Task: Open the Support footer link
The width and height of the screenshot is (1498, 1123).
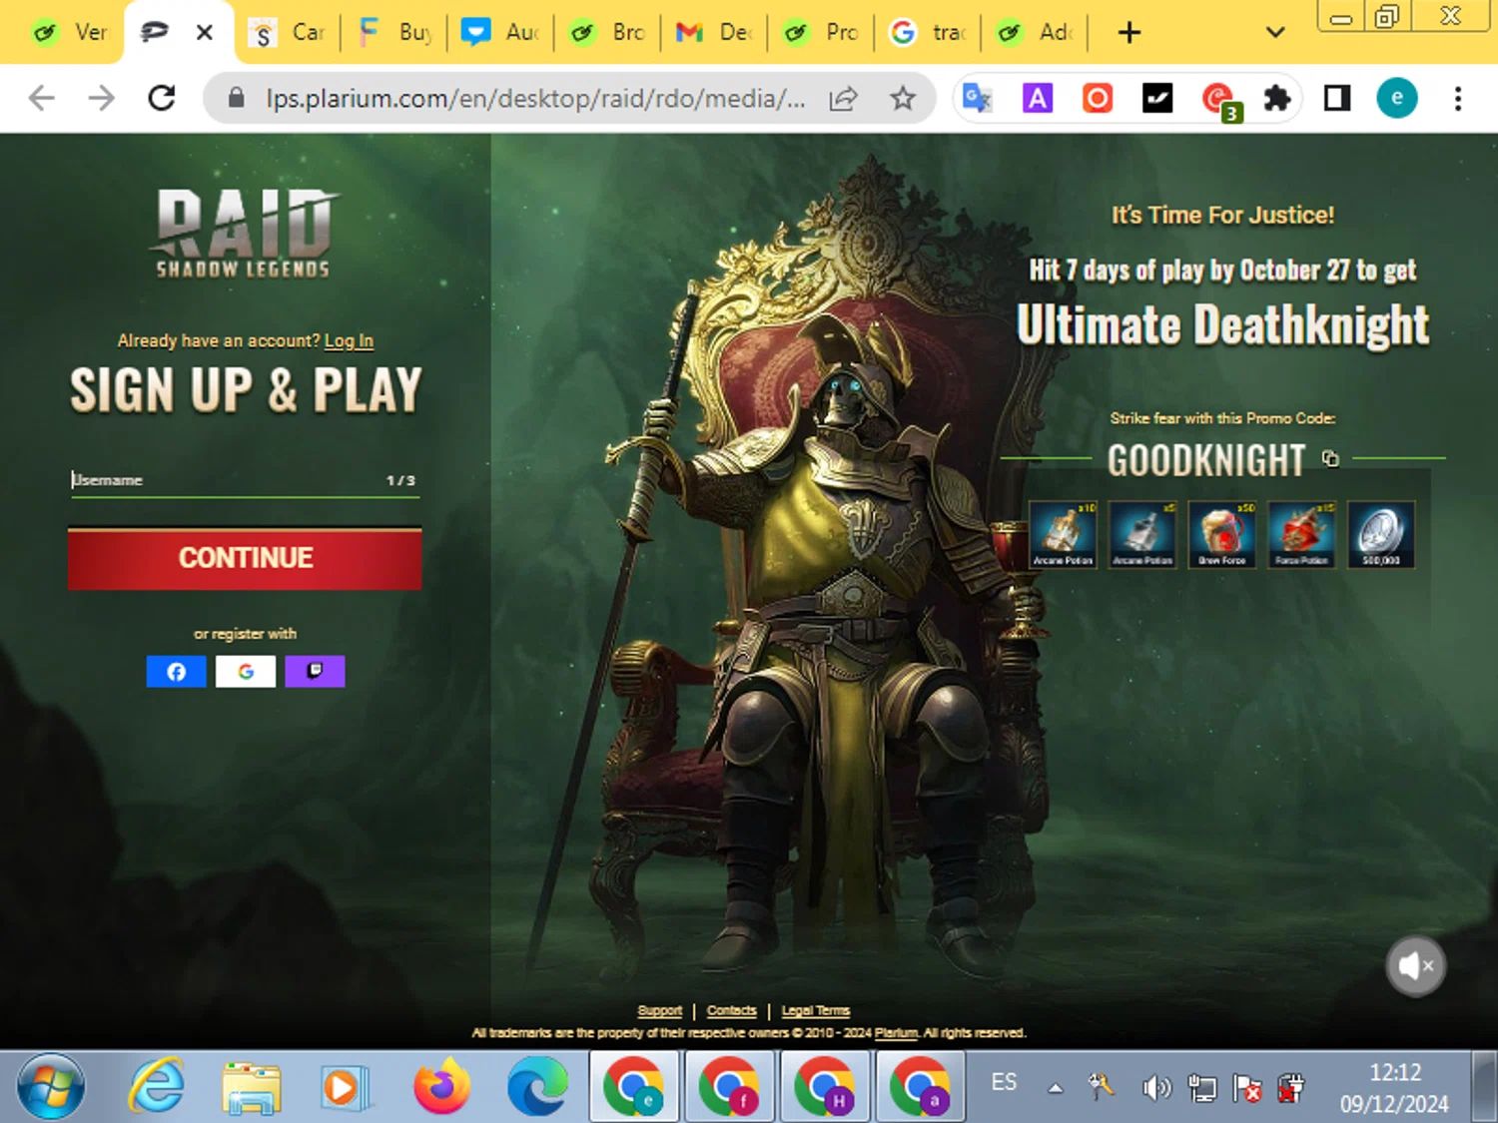Action: (659, 1011)
